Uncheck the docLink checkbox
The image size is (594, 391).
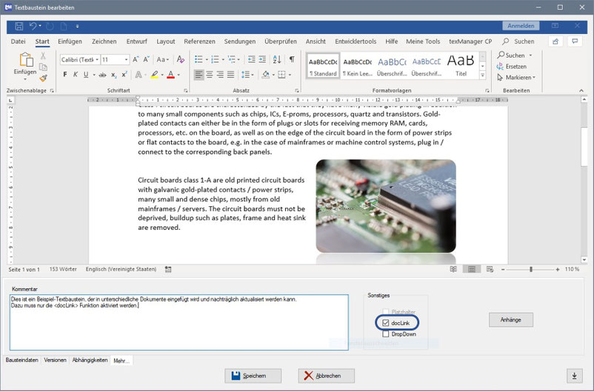tap(386, 323)
